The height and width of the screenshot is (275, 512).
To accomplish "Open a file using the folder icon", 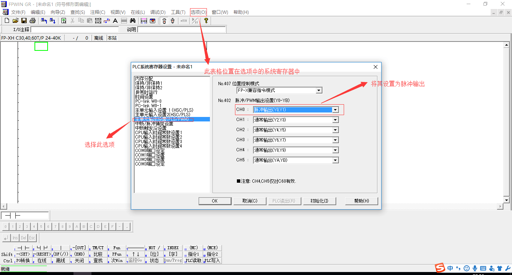I will point(15,21).
